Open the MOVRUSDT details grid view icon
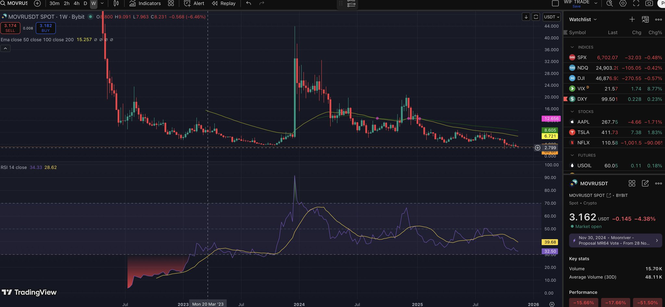The width and height of the screenshot is (665, 307). pos(632,183)
